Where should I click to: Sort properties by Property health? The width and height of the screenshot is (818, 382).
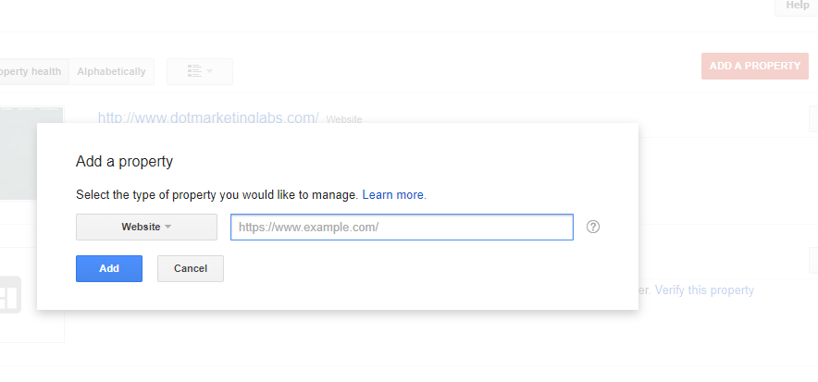coord(32,71)
